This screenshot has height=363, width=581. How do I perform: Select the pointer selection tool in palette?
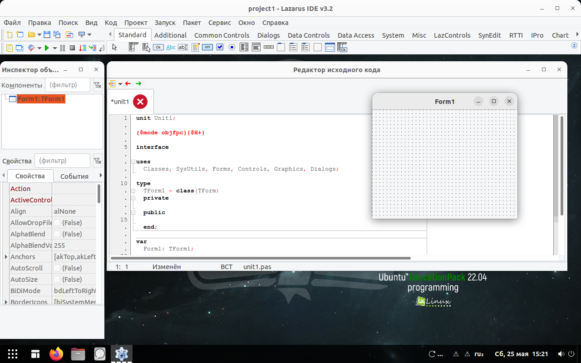click(x=114, y=47)
